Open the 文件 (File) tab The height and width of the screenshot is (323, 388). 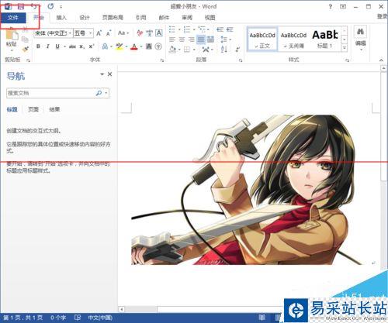coord(13,18)
